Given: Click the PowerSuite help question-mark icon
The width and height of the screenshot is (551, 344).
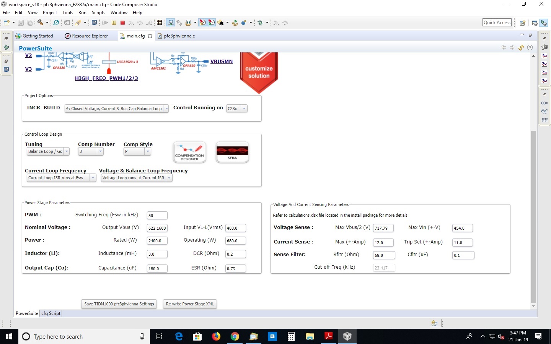Looking at the screenshot, I should click(530, 47).
